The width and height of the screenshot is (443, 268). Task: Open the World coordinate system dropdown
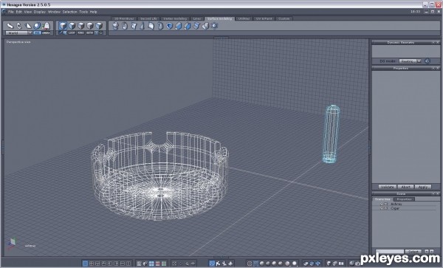tap(30, 33)
